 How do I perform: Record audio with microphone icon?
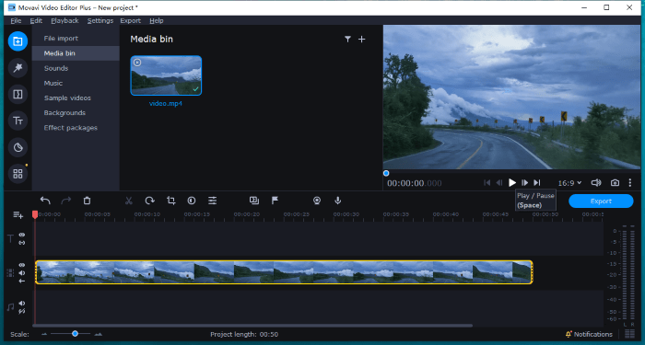click(338, 201)
